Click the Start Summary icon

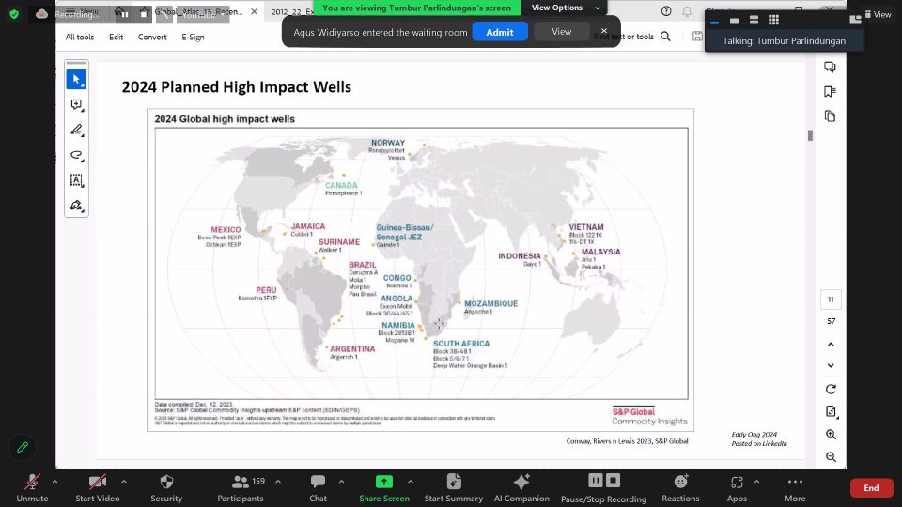[x=453, y=486]
